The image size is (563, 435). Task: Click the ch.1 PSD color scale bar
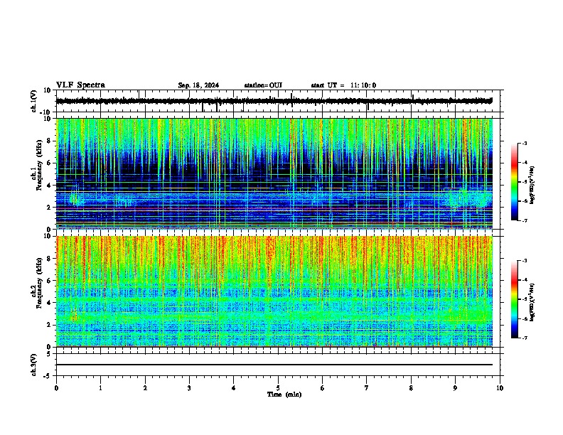(514, 182)
